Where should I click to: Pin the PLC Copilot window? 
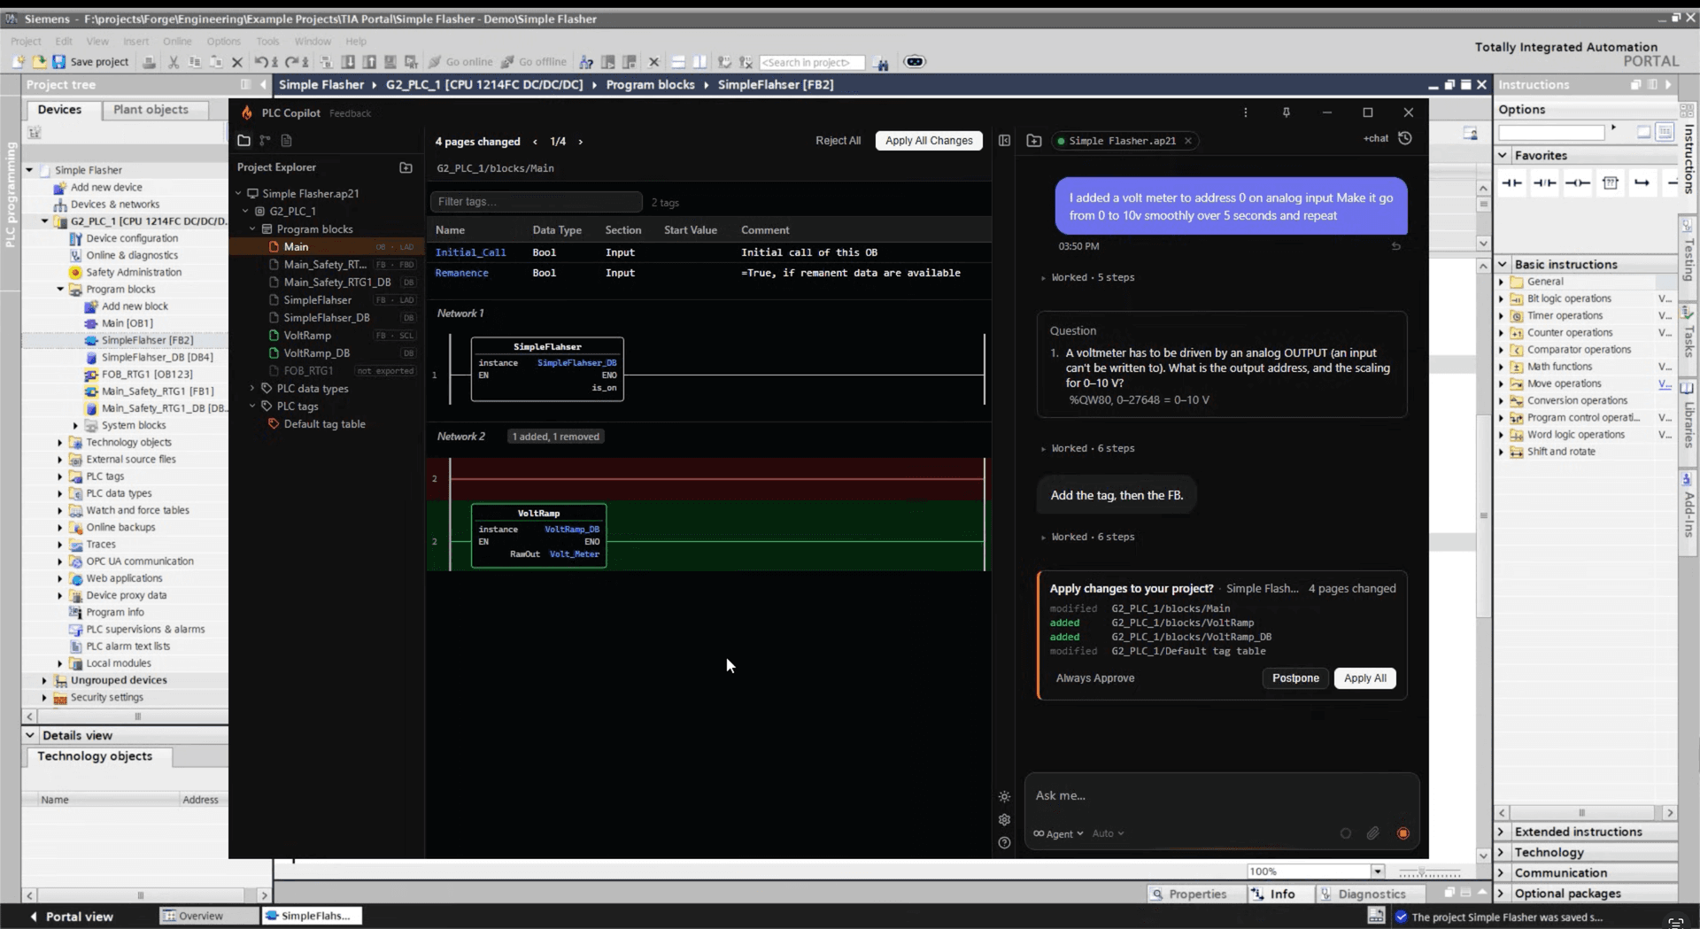coord(1286,112)
